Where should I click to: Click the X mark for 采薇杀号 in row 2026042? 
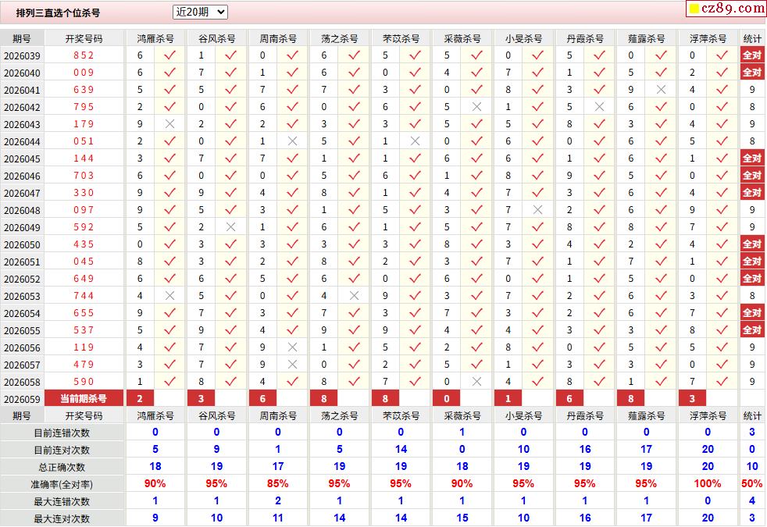[x=477, y=107]
